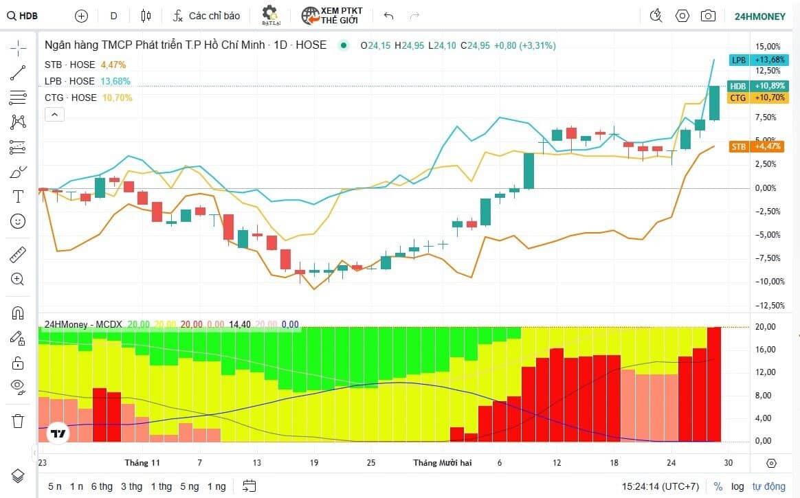The height and width of the screenshot is (498, 800).
Task: Set range to 5 ng
Action: tap(190, 486)
